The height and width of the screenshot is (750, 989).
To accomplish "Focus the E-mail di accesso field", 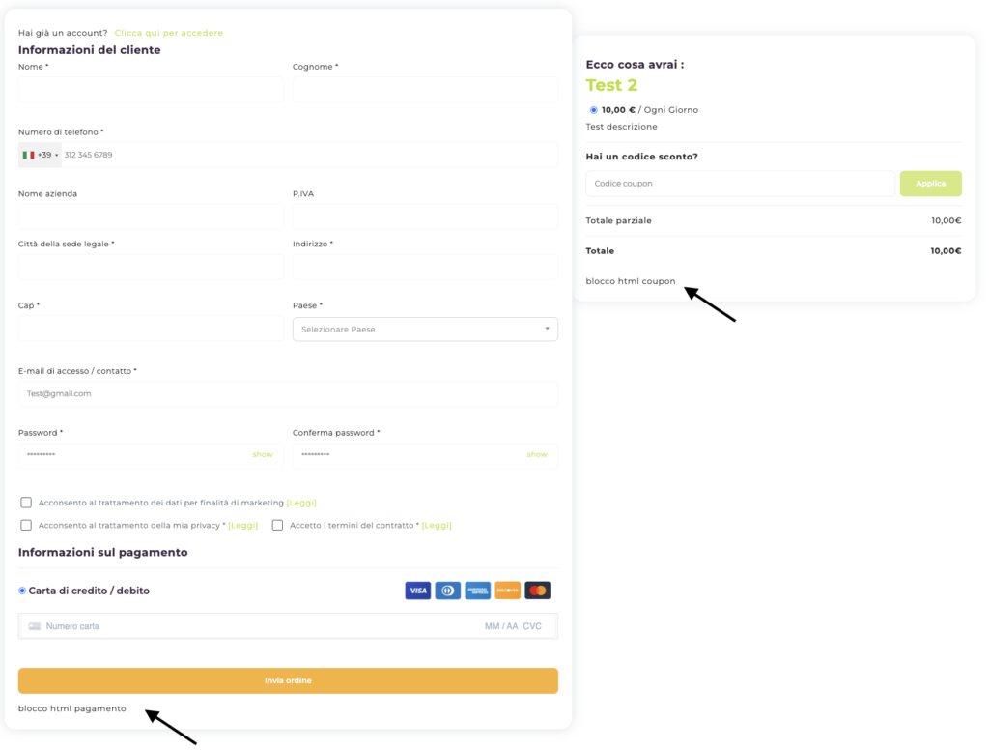I will [288, 393].
